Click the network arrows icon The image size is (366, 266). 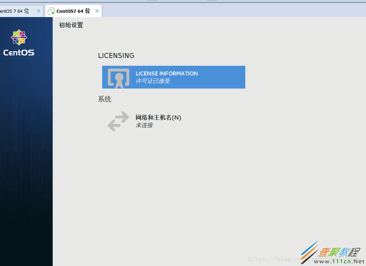118,121
